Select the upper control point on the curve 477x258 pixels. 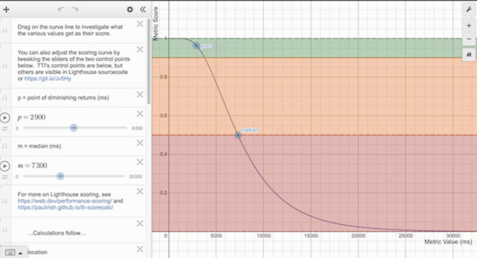coord(197,46)
